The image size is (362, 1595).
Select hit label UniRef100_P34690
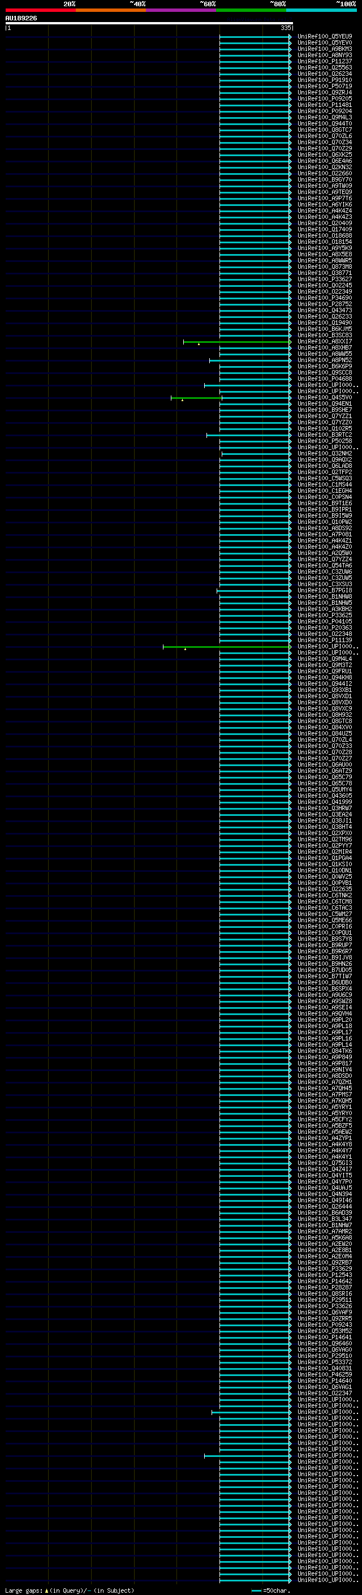[325, 298]
